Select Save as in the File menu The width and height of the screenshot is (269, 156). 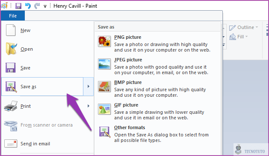(x=42, y=87)
